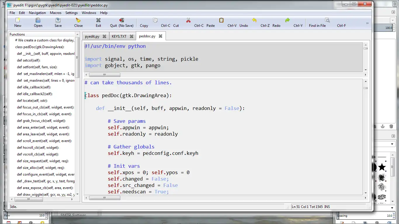399x224 pixels.
Task: Jump to def setfont(self, fam, size)
Action: 37,67
